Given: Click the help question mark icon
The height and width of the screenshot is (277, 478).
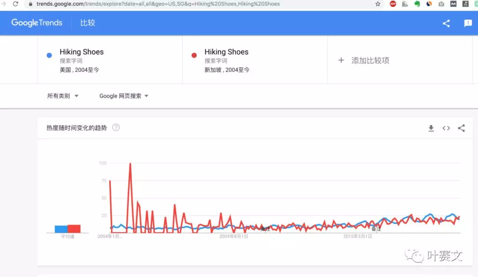Looking at the screenshot, I should (116, 127).
